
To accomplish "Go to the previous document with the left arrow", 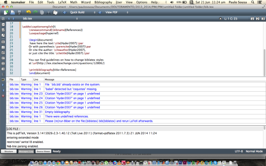I will click(9, 19).
